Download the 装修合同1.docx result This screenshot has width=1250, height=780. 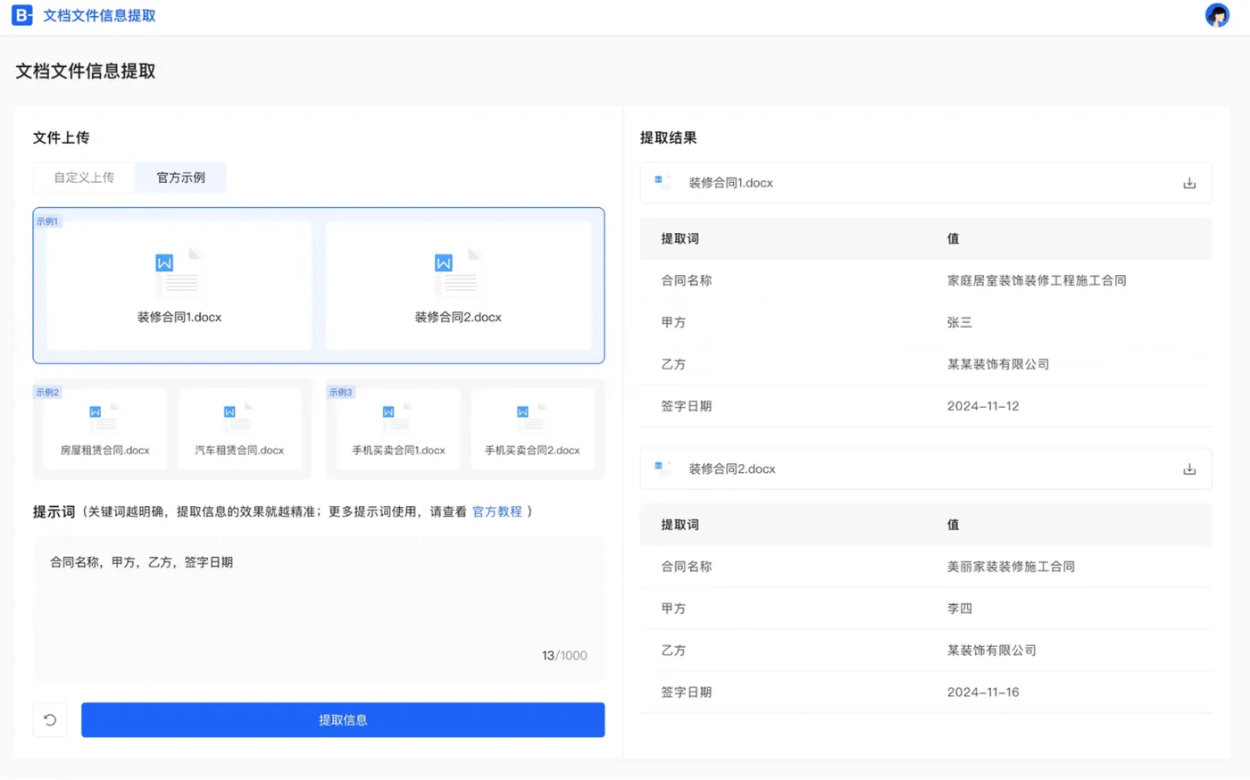pos(1189,183)
